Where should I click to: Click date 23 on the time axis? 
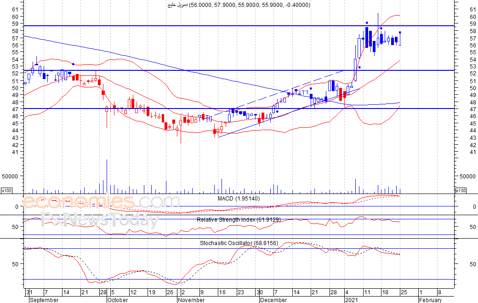pos(241,292)
